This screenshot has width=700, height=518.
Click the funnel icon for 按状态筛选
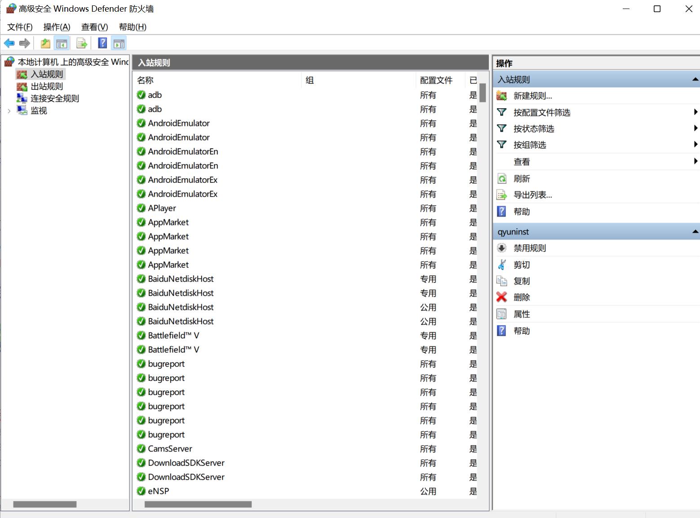tap(502, 128)
